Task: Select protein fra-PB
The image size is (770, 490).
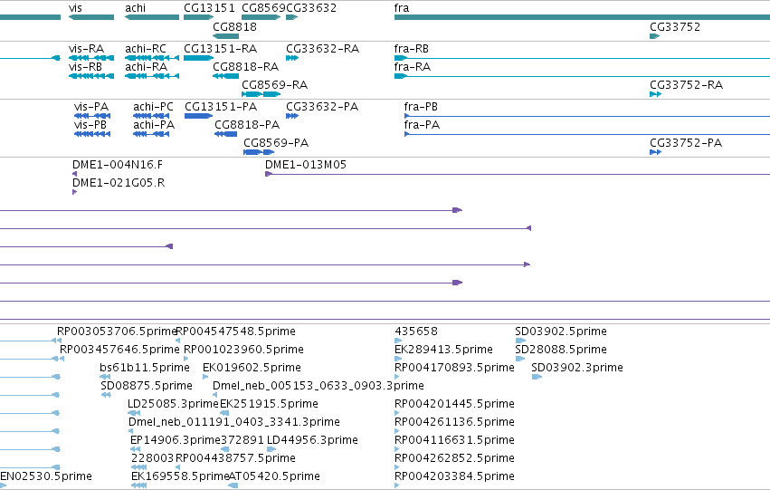Action: [421, 107]
